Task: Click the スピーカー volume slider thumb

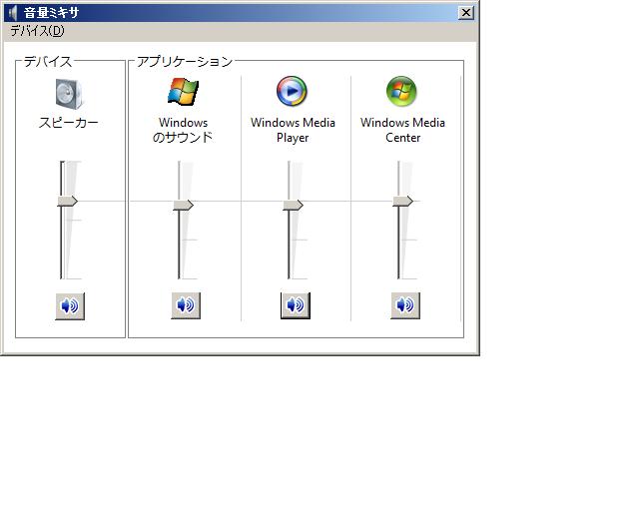Action: coord(67,201)
